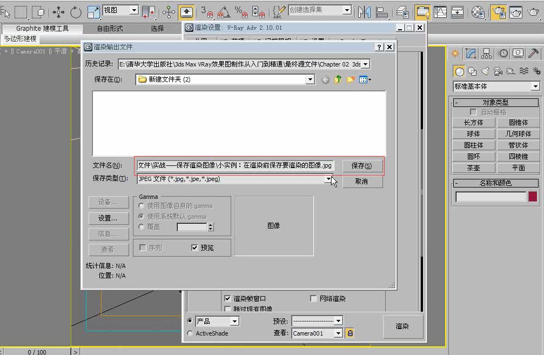Open the 历史记录 dropdown list
Screen dimensions: 544x355
pyautogui.click(x=366, y=64)
